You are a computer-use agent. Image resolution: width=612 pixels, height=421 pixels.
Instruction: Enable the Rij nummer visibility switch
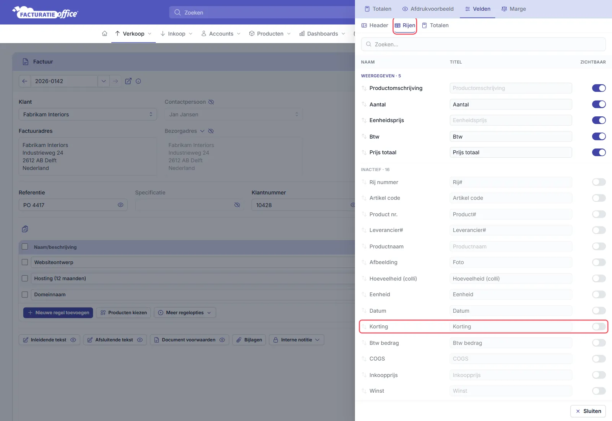click(599, 182)
